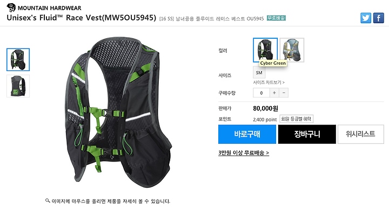Click the magnifier icon below product image

48,200
